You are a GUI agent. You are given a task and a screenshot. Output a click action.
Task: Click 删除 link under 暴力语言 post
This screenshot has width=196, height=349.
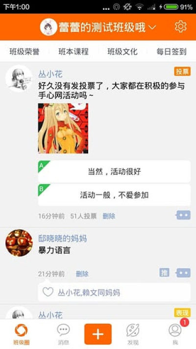(82, 274)
